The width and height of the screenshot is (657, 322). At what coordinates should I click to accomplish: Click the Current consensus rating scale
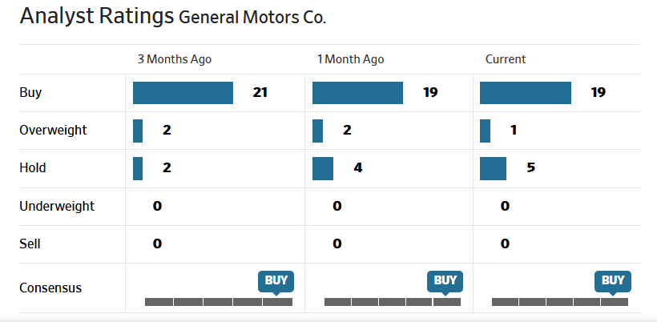coord(559,302)
